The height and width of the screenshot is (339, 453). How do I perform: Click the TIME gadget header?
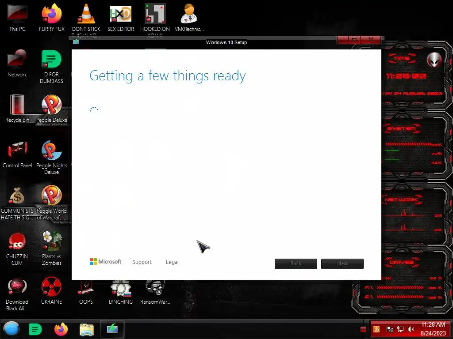(x=402, y=59)
